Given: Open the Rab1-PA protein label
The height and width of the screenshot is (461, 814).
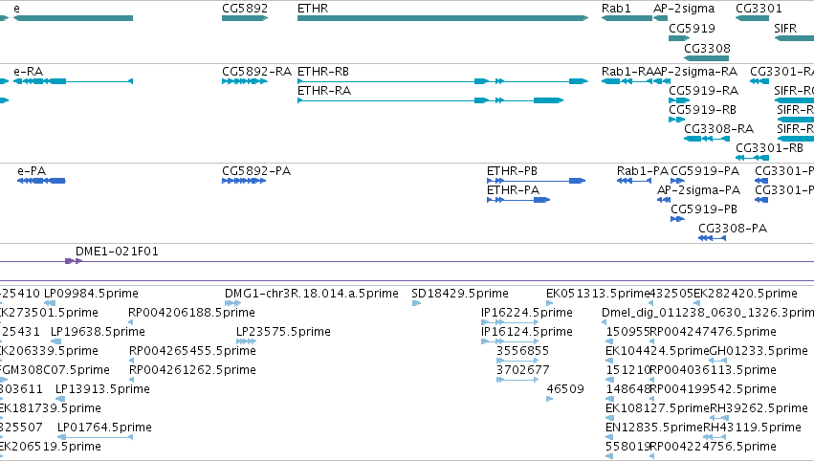Looking at the screenshot, I should coord(643,171).
